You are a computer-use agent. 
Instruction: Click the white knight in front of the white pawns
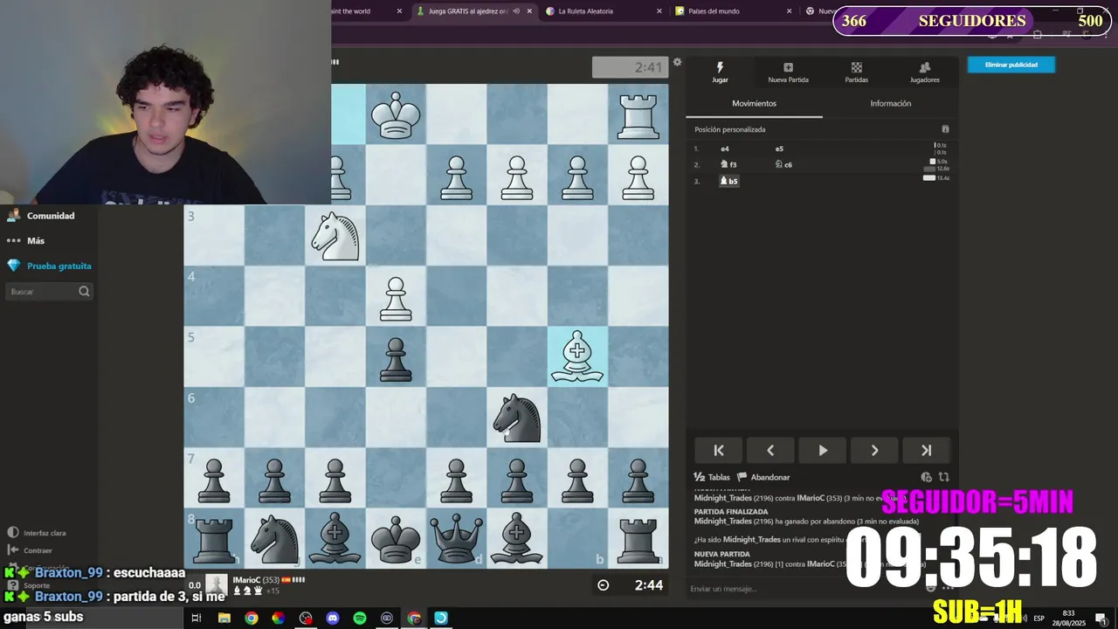[335, 236]
